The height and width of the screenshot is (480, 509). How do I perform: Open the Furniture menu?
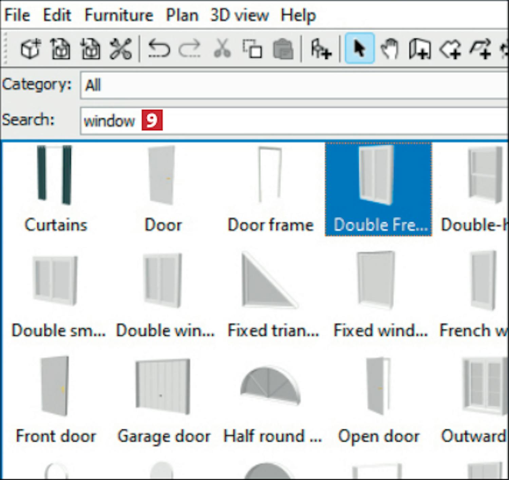pos(119,15)
